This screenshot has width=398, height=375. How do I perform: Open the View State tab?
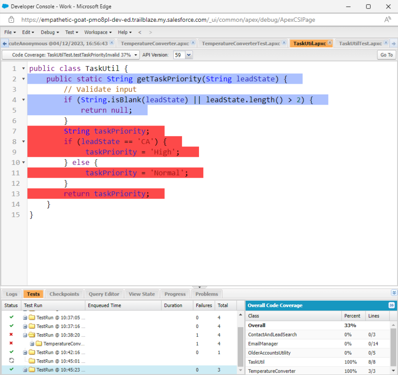[142, 294]
